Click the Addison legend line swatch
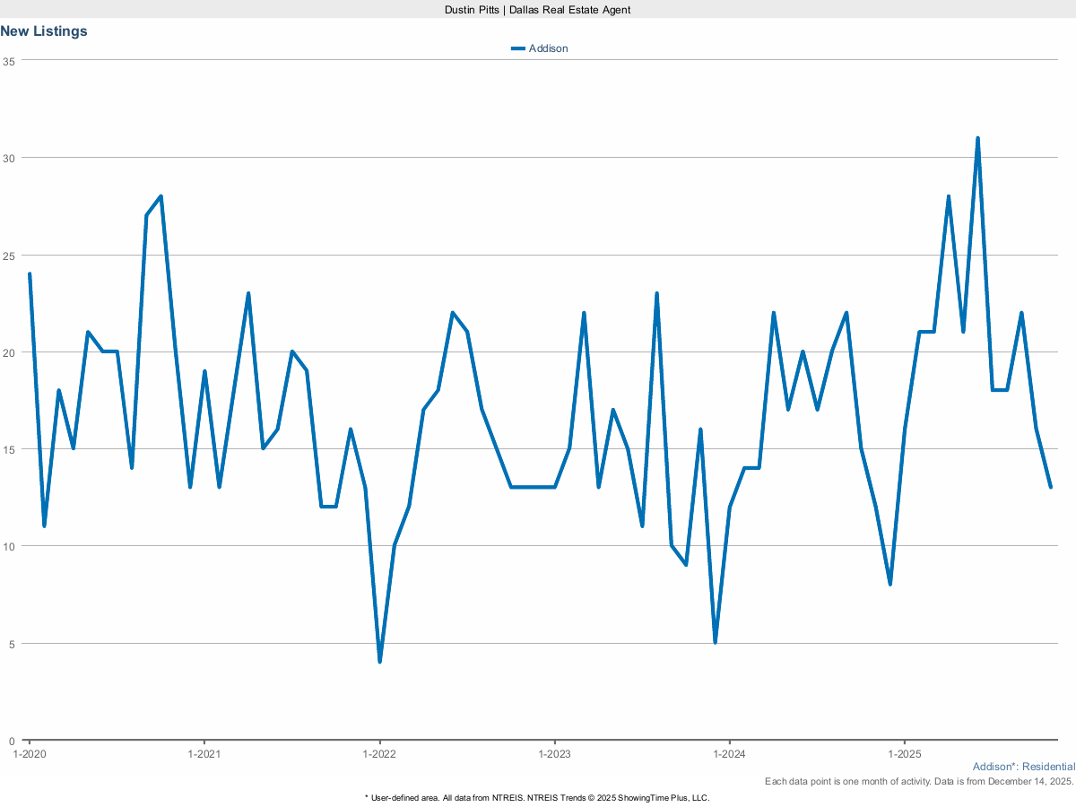This screenshot has width=1076, height=807. tap(517, 48)
